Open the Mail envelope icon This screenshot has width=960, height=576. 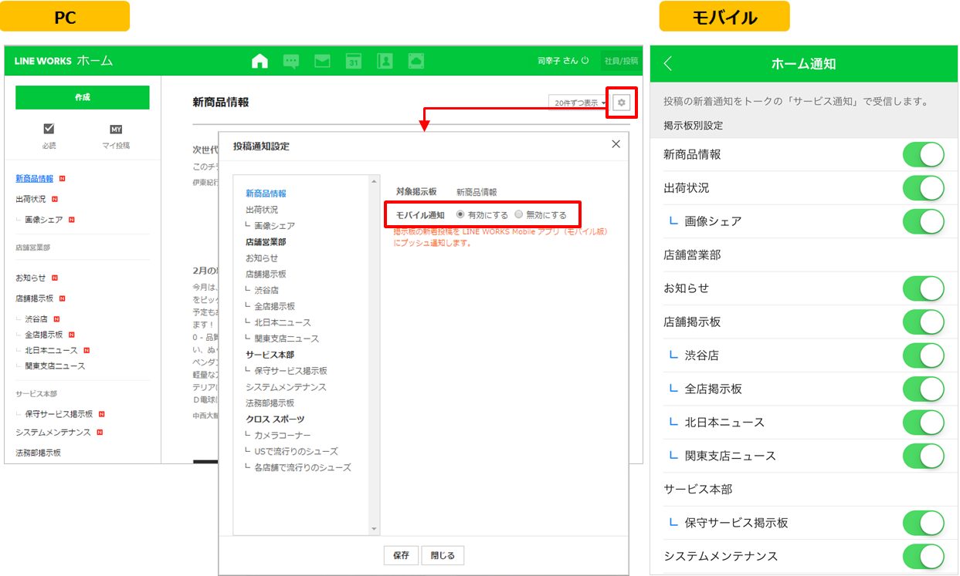322,62
